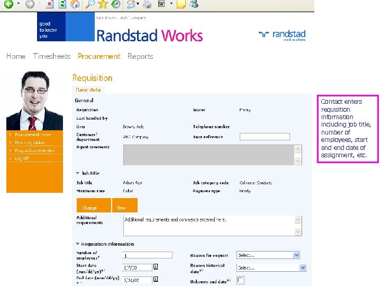Click the Your reference input field
The image size is (381, 286).
point(265,137)
